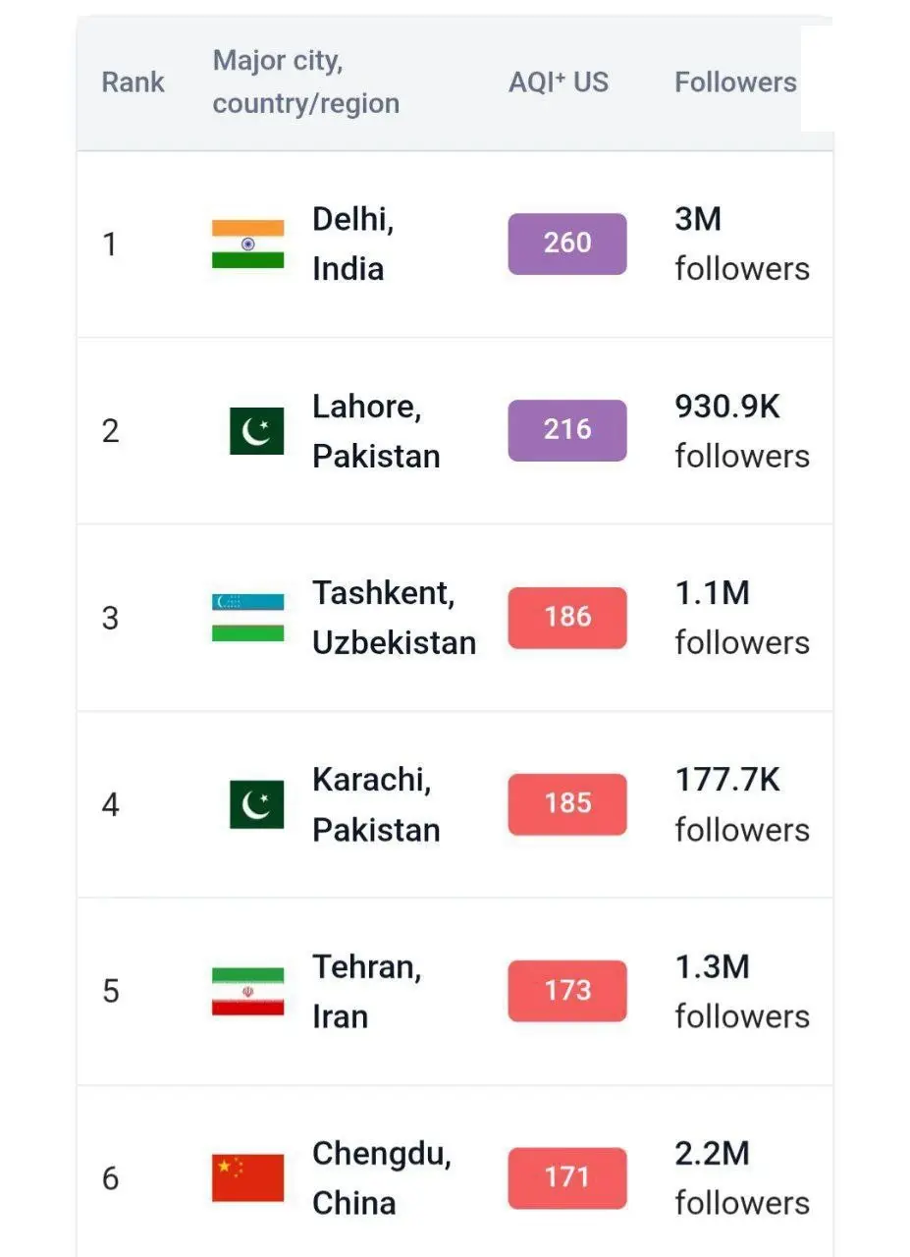Click the purple AQI badge showing 260

(566, 244)
